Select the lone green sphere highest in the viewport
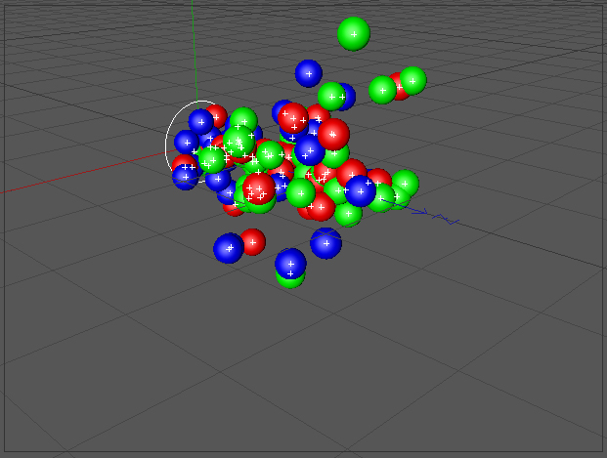Screen dimensions: 607x458 [354, 33]
